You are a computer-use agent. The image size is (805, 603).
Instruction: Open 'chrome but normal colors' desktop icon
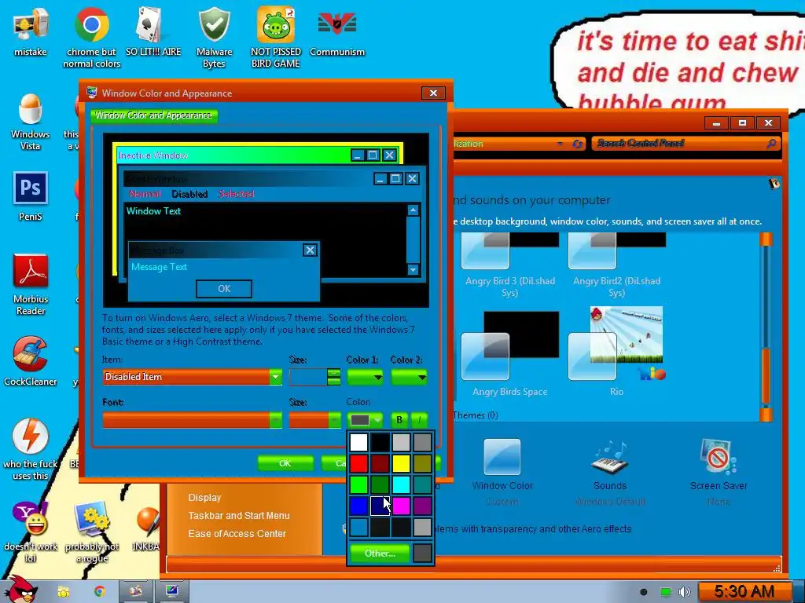point(91,37)
